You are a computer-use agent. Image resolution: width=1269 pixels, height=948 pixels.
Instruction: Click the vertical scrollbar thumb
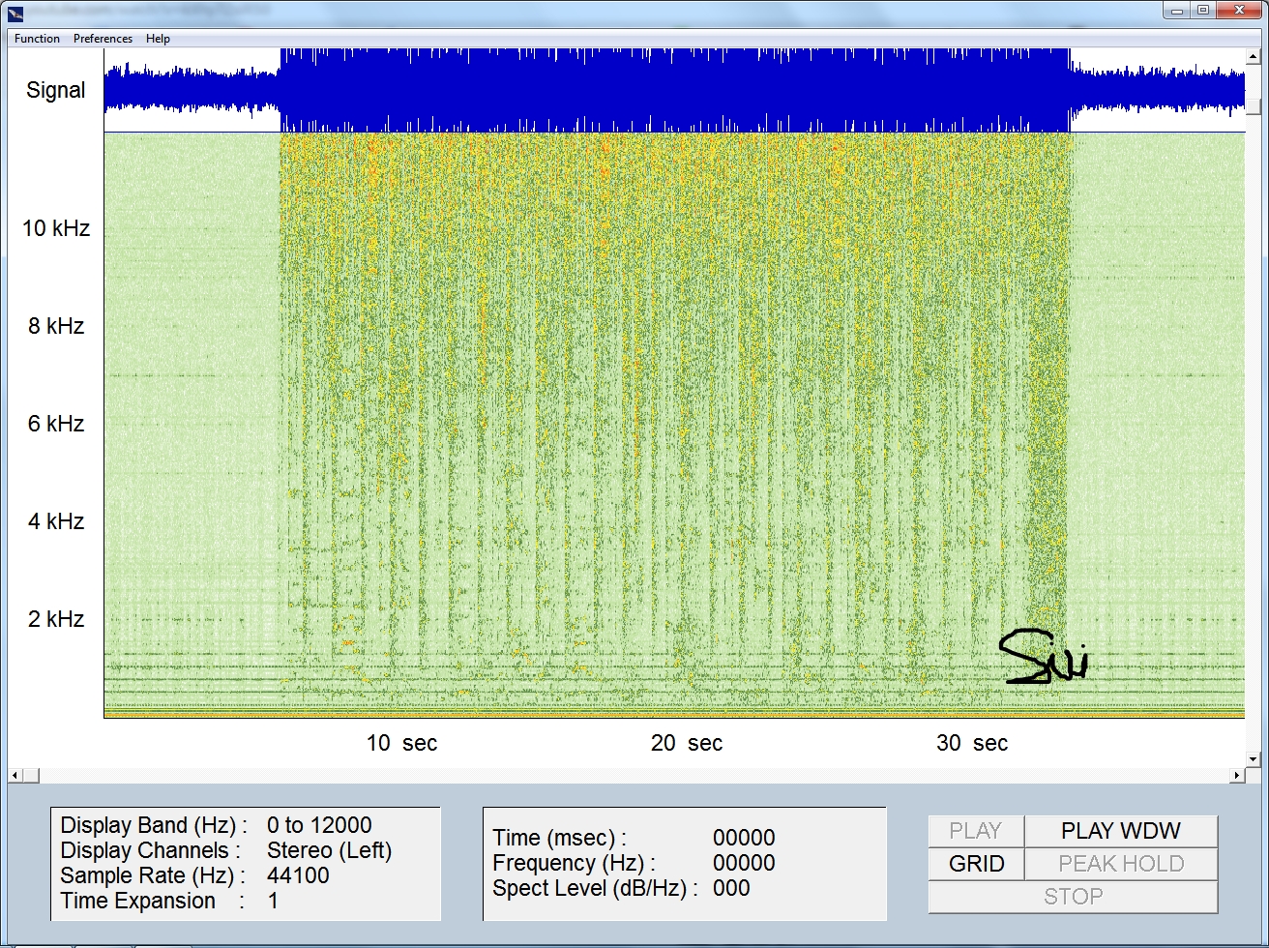(1253, 105)
